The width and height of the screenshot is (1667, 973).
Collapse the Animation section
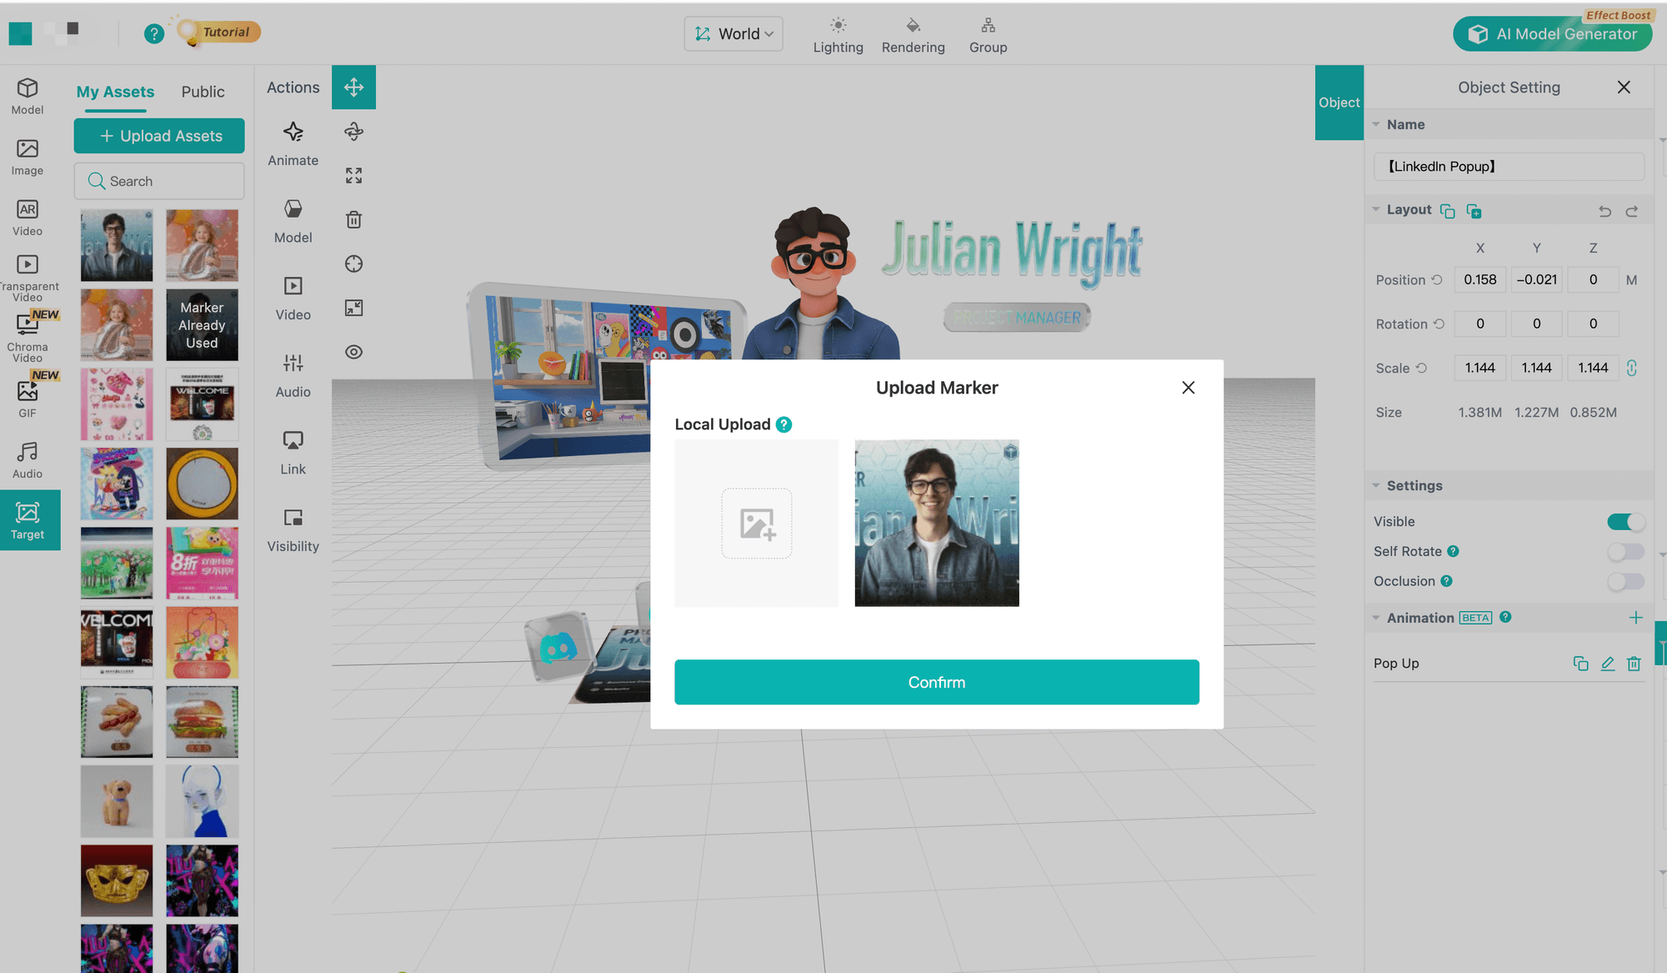pyautogui.click(x=1376, y=617)
